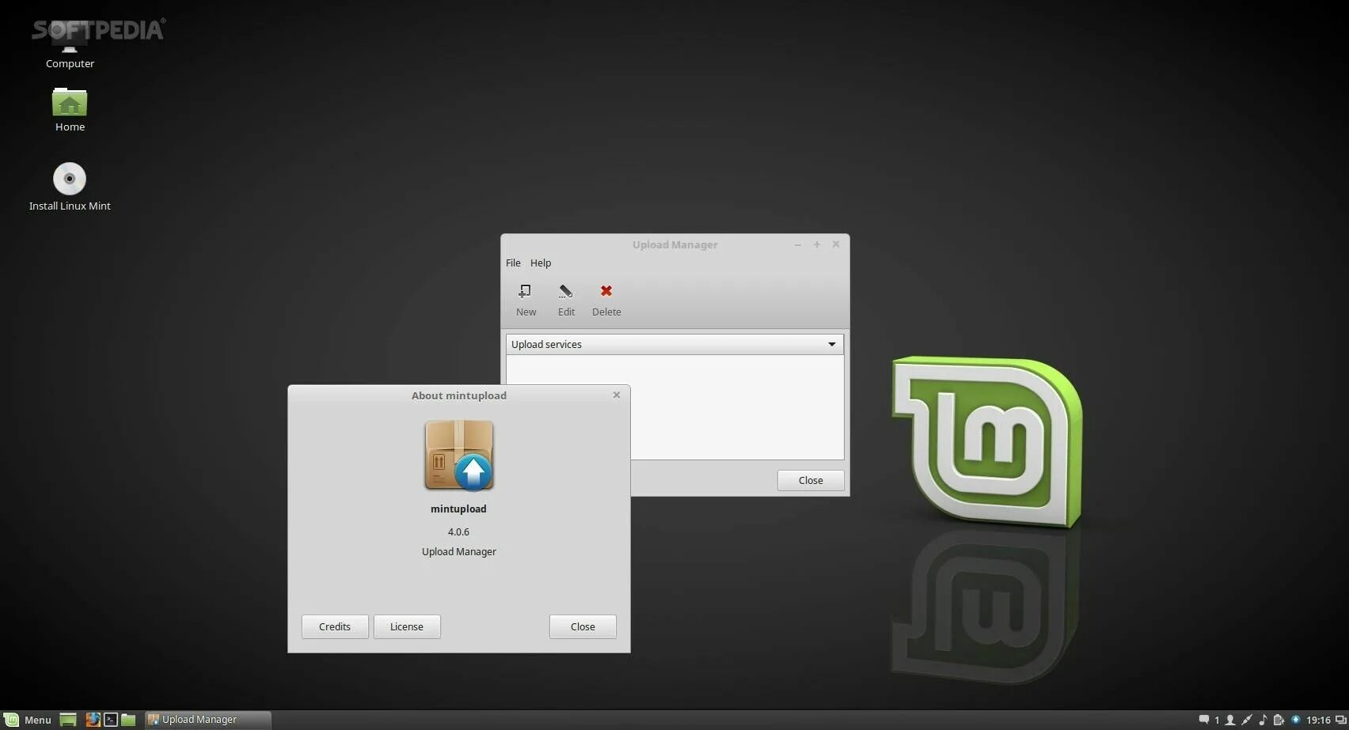The width and height of the screenshot is (1349, 730).
Task: Dismiss About mintupload via title bar X
Action: [x=617, y=395]
